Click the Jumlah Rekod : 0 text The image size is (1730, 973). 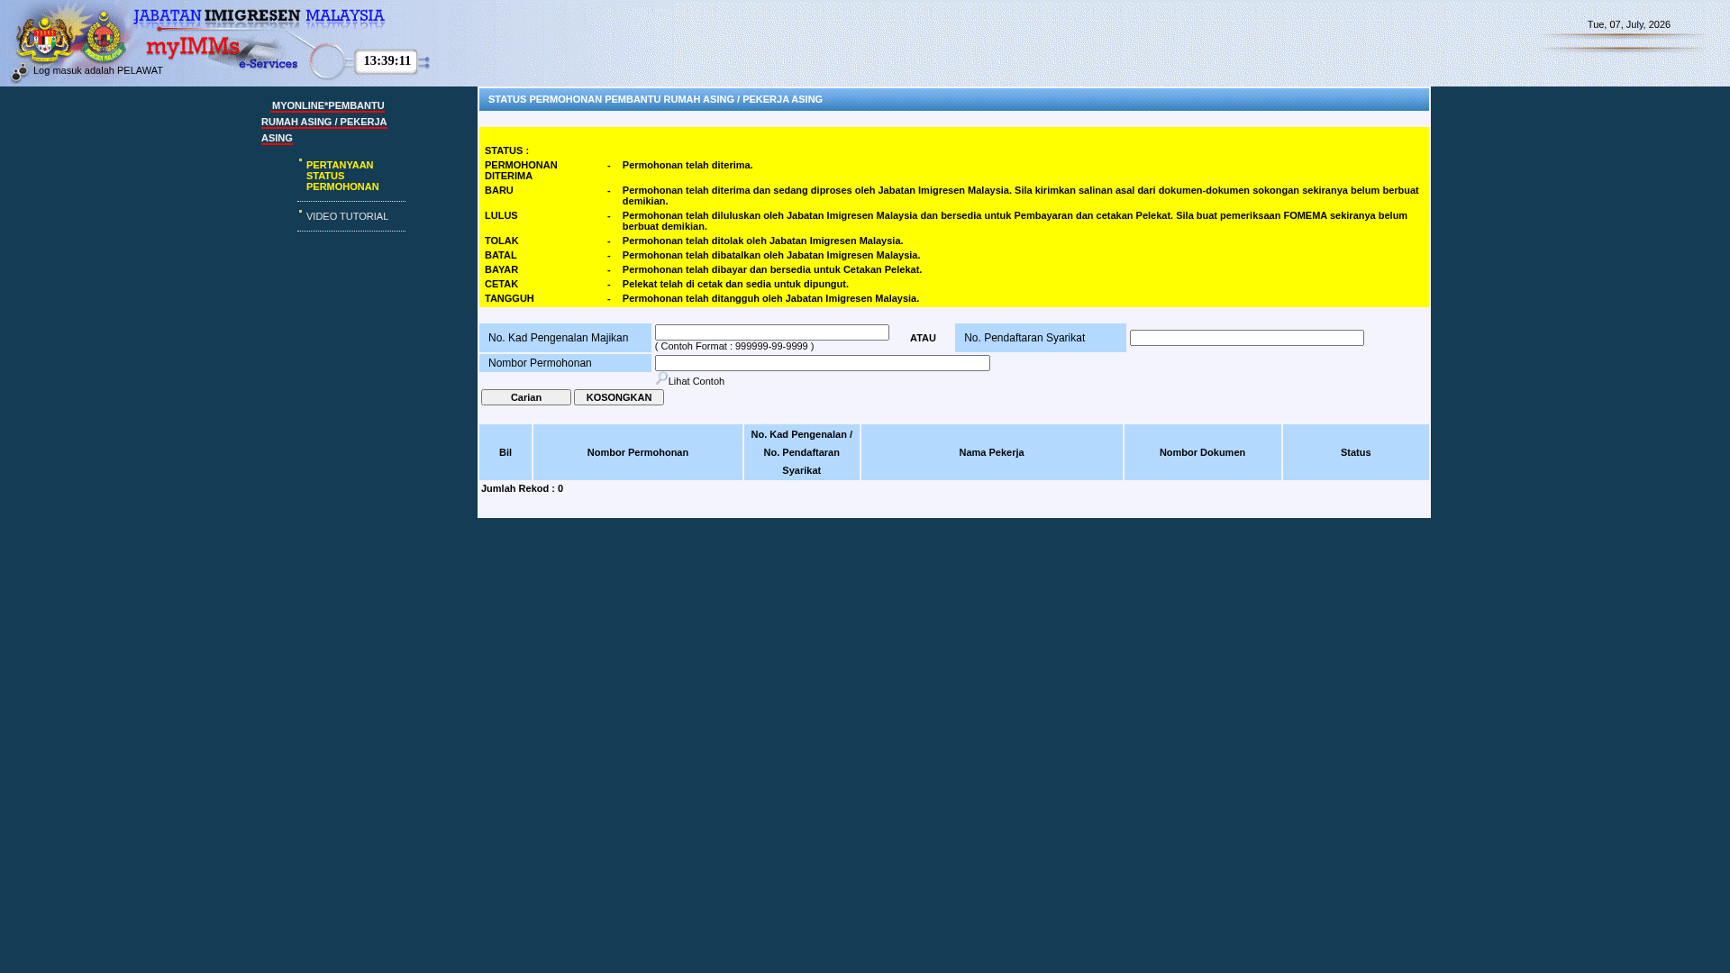click(x=523, y=488)
